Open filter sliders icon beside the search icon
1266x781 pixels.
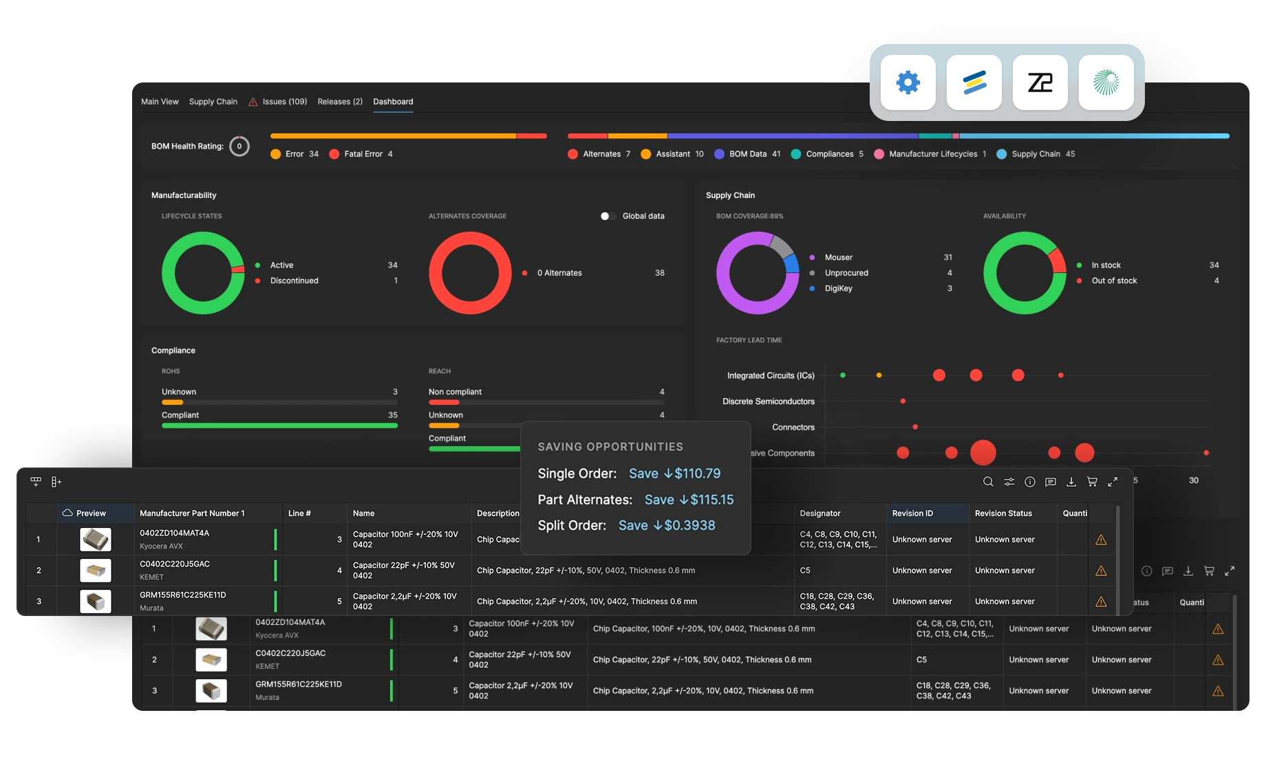[x=1009, y=482]
